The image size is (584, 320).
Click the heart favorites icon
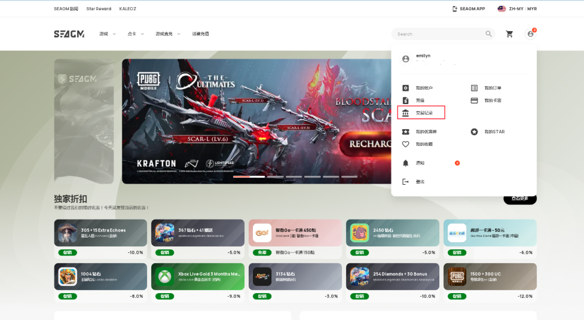point(406,144)
